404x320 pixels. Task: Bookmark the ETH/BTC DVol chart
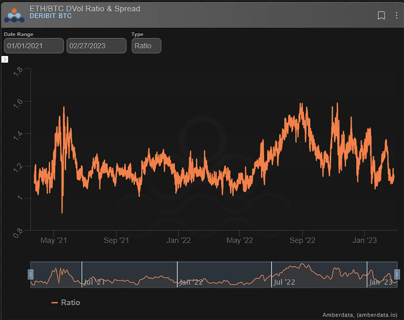(x=381, y=15)
